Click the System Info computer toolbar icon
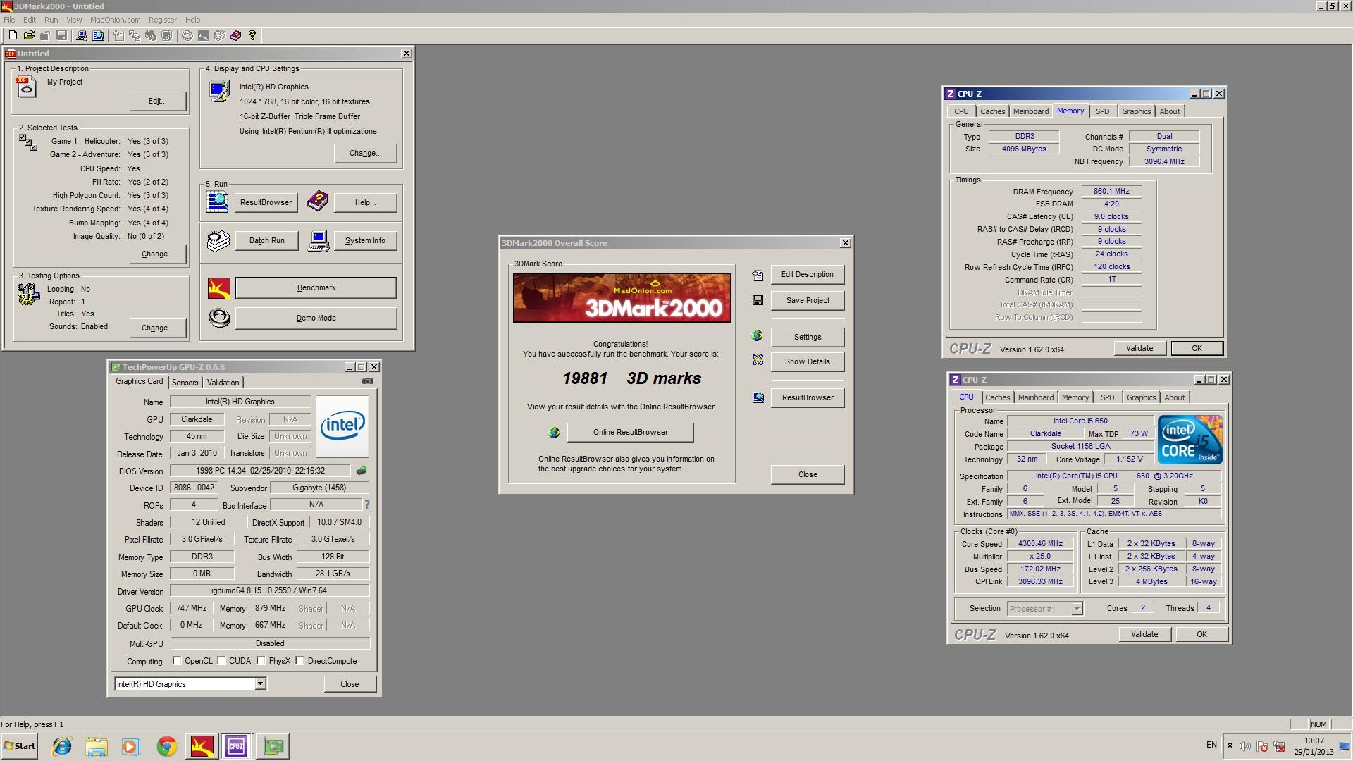Viewport: 1353px width, 761px height. (x=82, y=35)
